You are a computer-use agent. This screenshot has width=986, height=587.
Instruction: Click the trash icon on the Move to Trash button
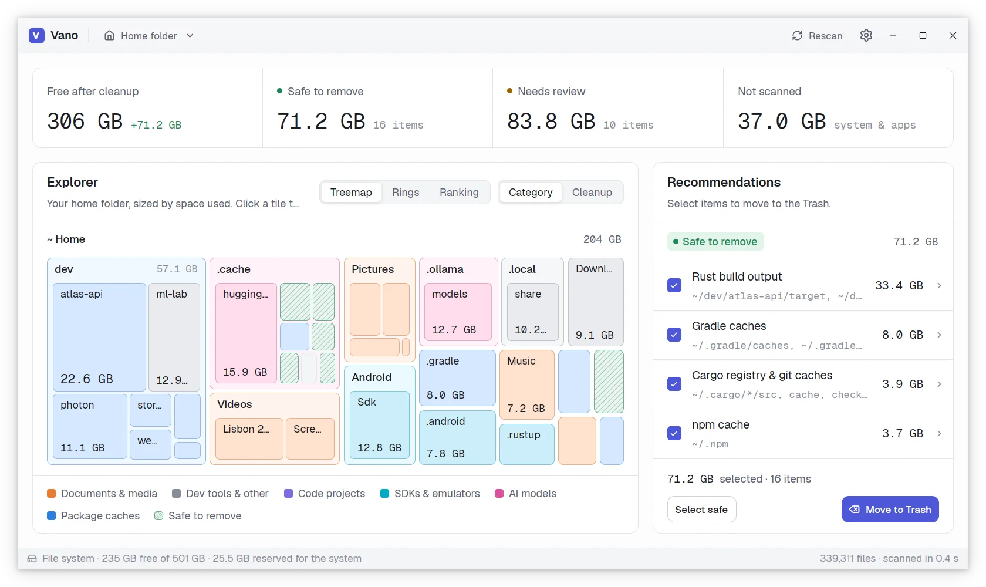[x=855, y=510]
